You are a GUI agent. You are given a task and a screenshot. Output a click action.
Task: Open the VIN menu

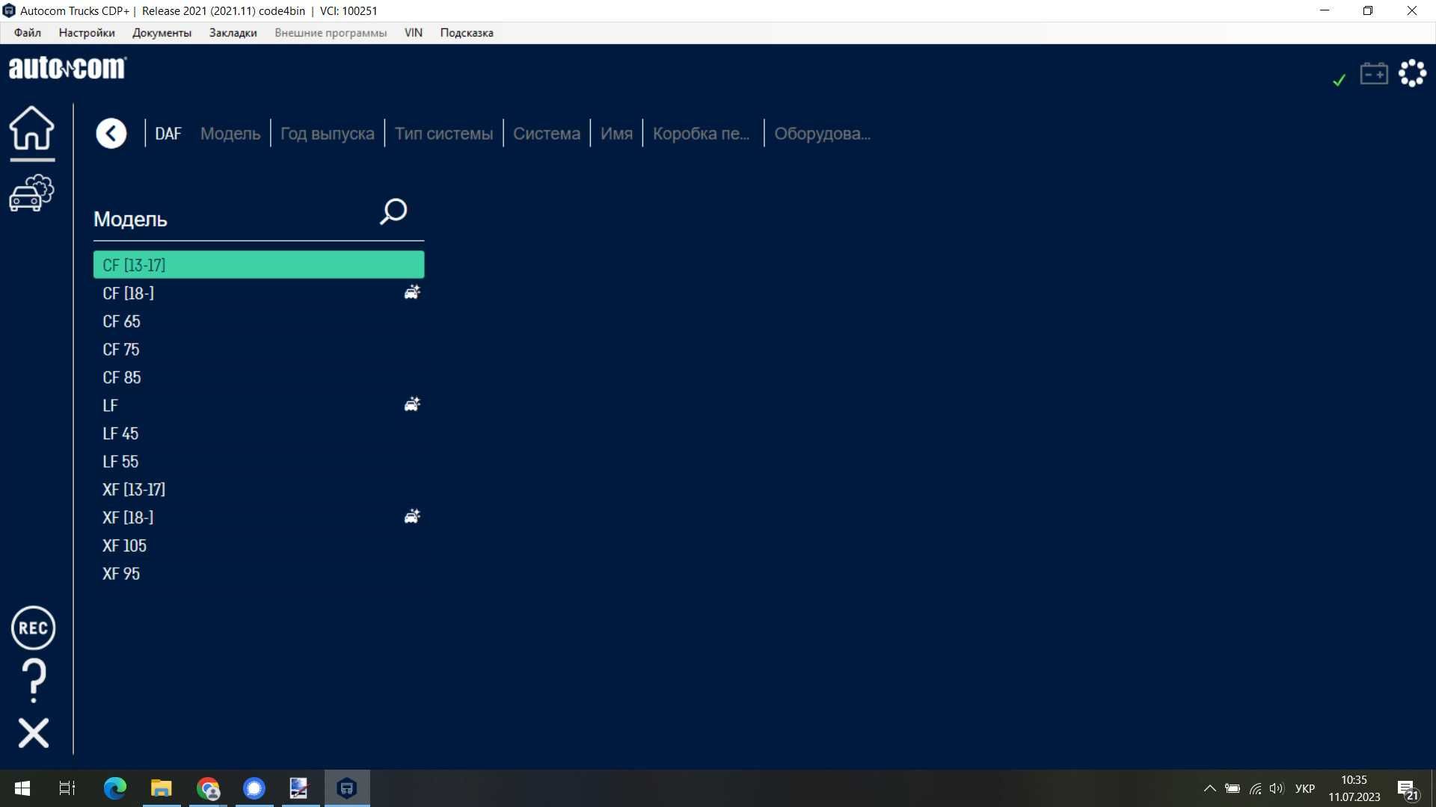click(x=414, y=33)
